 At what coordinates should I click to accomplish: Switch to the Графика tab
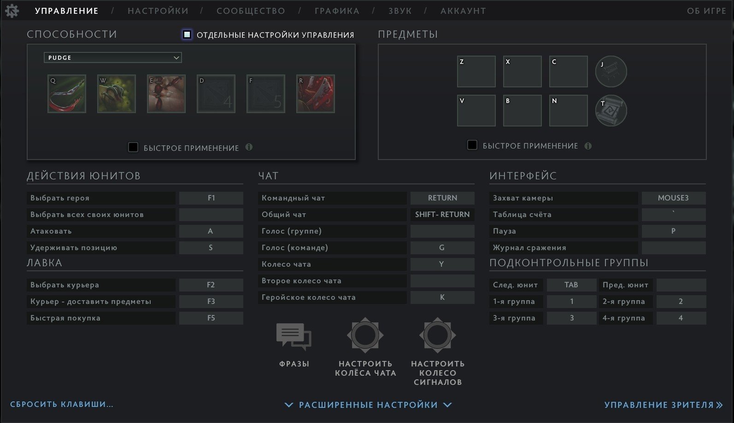[337, 11]
